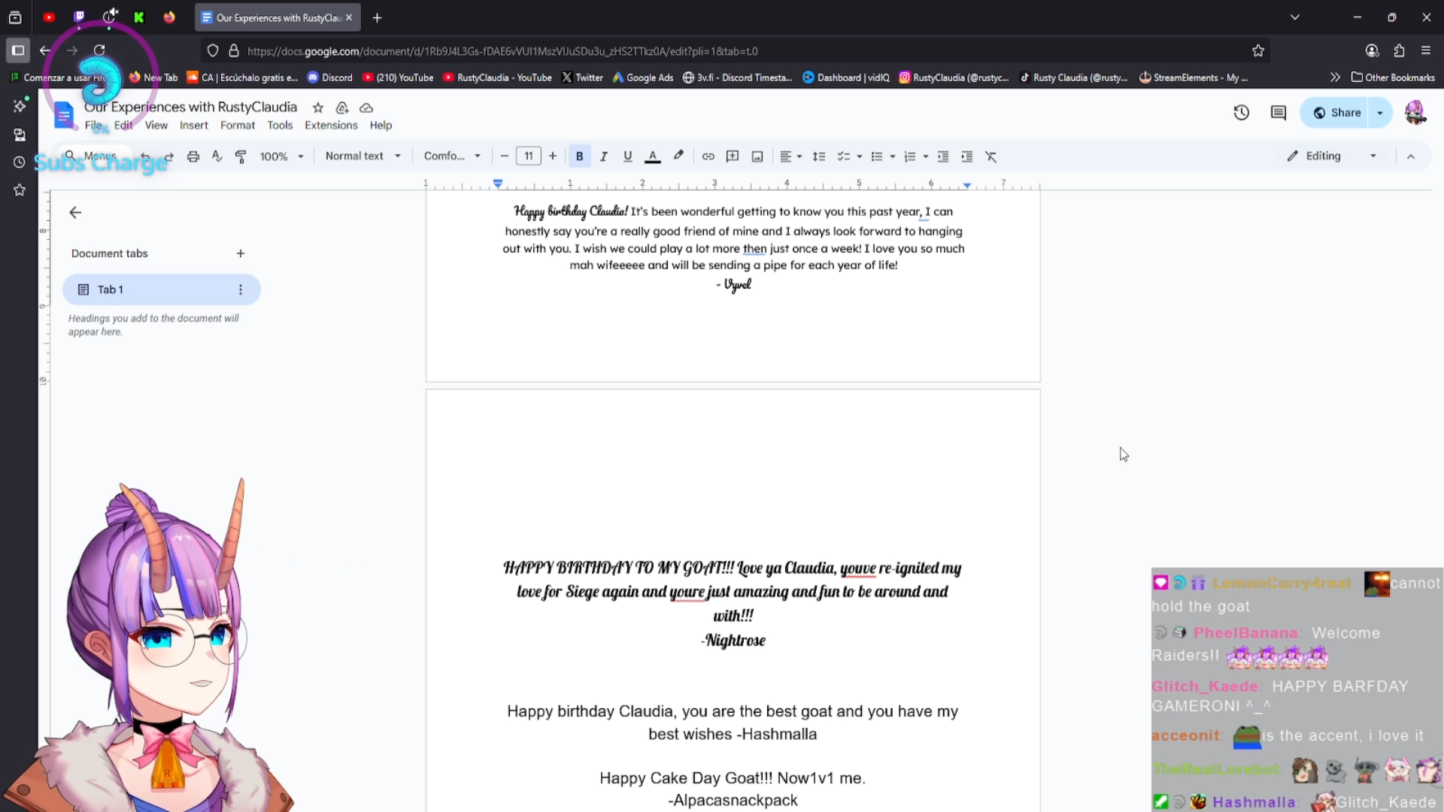Open line and paragraph spacing
Screen dimensions: 1444x812
click(819, 156)
